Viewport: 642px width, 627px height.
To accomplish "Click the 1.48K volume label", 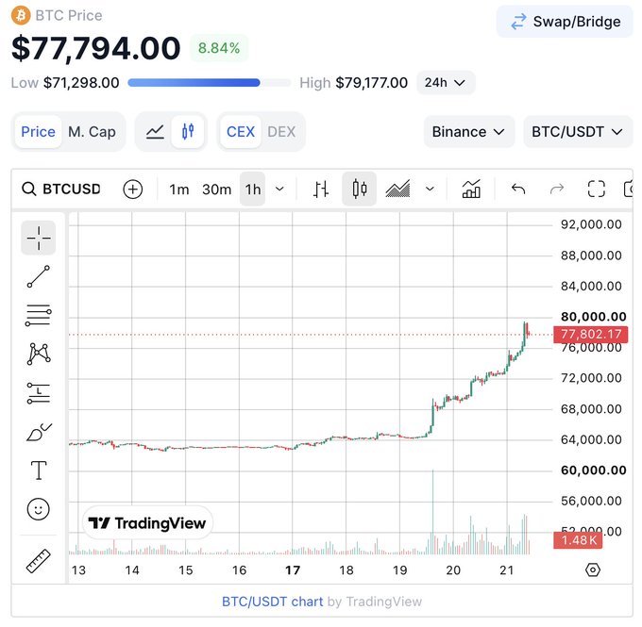I will click(578, 540).
